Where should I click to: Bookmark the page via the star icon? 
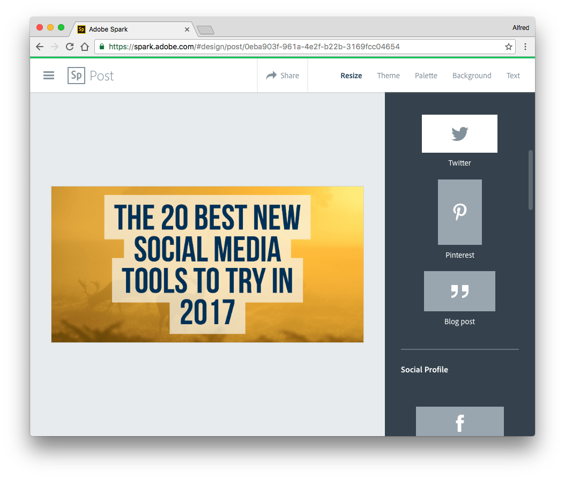[508, 47]
